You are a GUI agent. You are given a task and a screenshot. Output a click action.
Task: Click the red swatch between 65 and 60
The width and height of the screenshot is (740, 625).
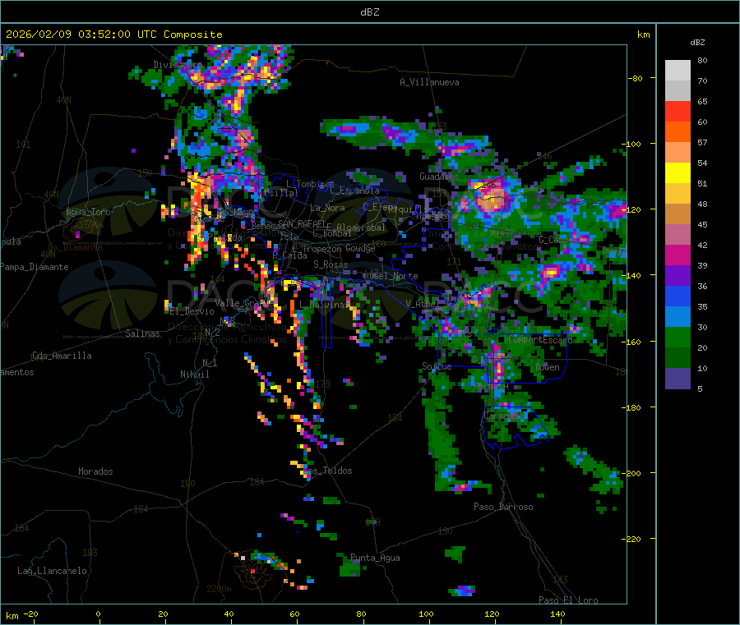point(678,111)
